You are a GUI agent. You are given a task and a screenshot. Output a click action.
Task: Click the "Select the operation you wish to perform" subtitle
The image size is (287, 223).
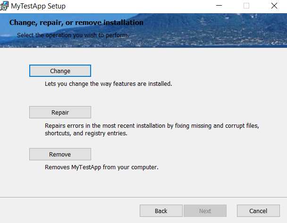pos(73,35)
